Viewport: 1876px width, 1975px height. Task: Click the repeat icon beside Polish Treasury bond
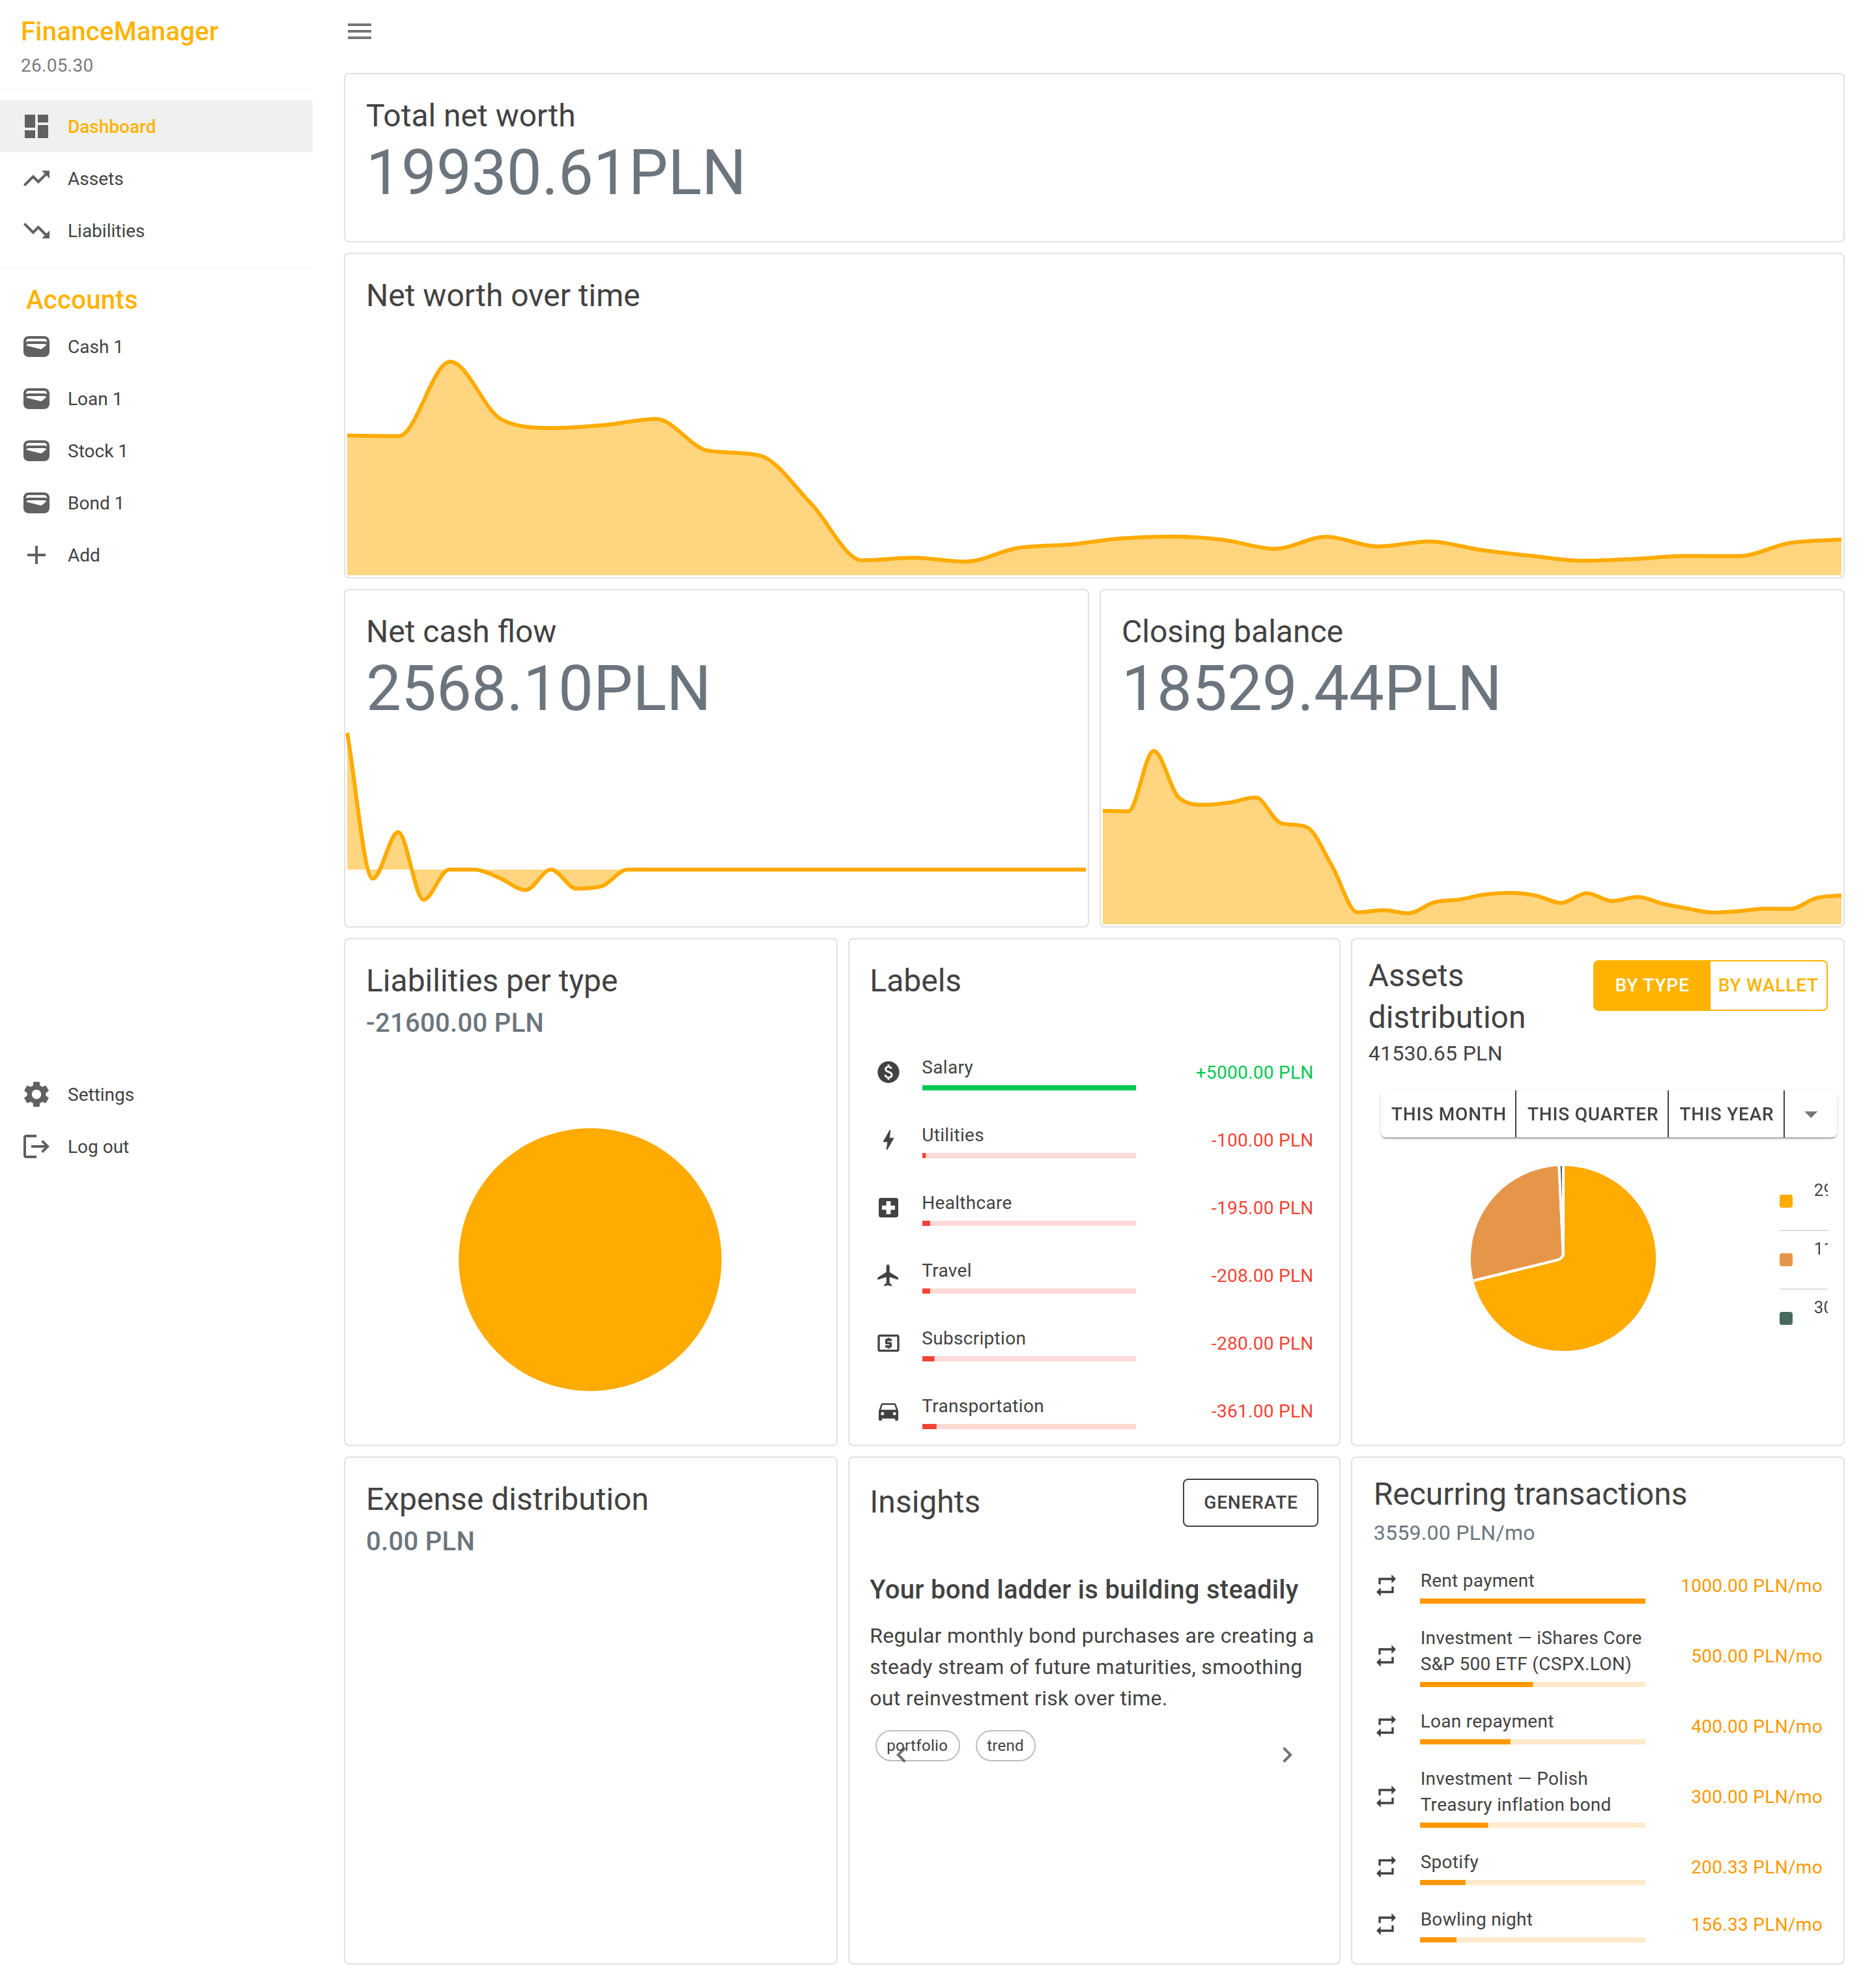[1386, 1796]
